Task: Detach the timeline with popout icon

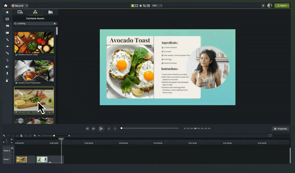Action: click(x=270, y=135)
